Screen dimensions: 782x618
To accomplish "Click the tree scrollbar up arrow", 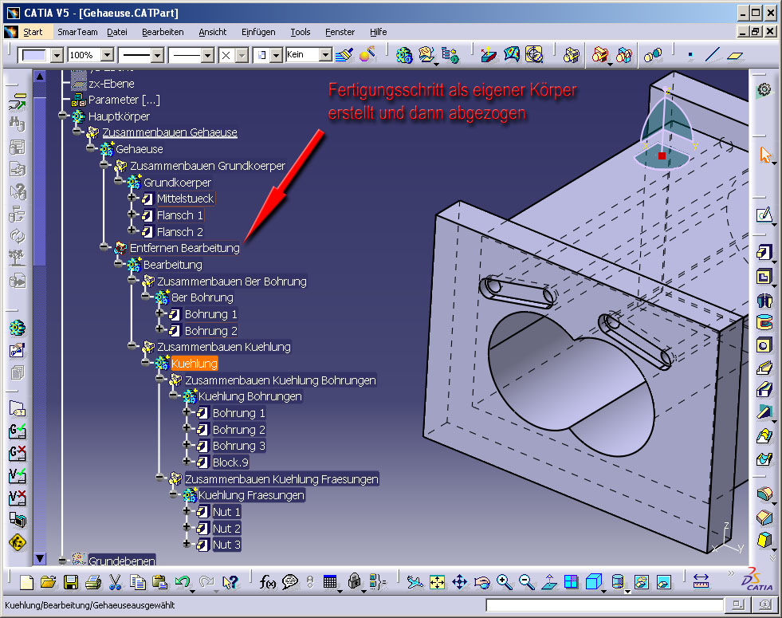I will (x=40, y=77).
